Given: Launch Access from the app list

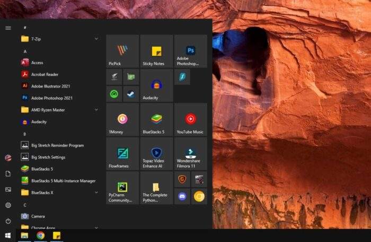Looking at the screenshot, I should (x=59, y=63).
